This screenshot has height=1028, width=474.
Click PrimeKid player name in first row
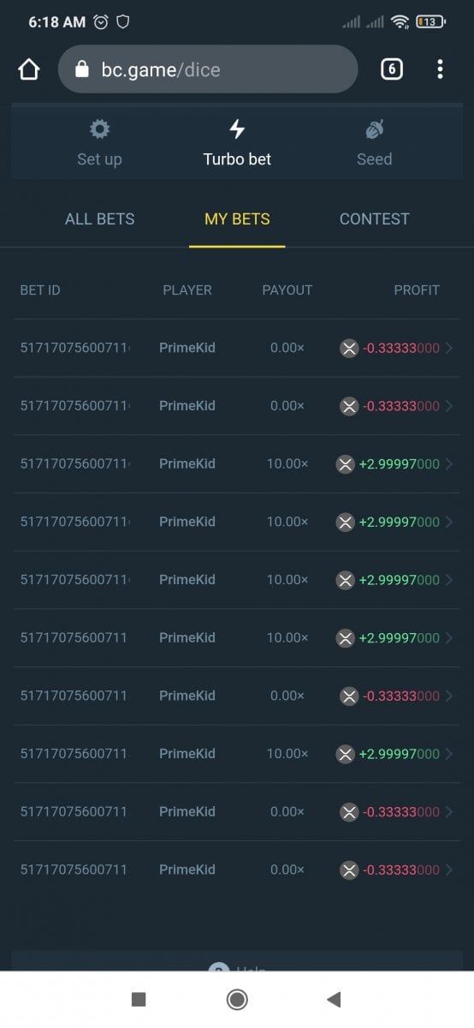(x=187, y=348)
